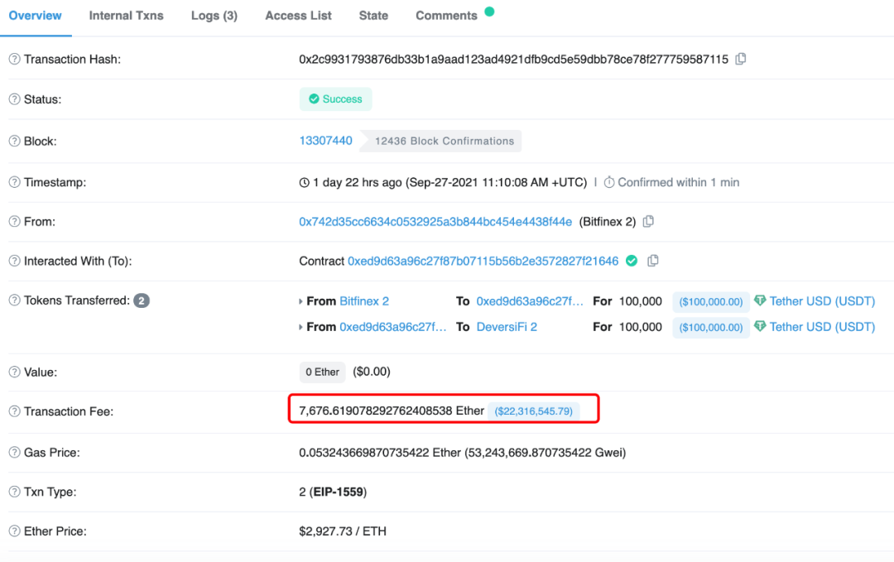Click ($100,000.00) badge in second transfer
The image size is (894, 562).
[x=710, y=327]
